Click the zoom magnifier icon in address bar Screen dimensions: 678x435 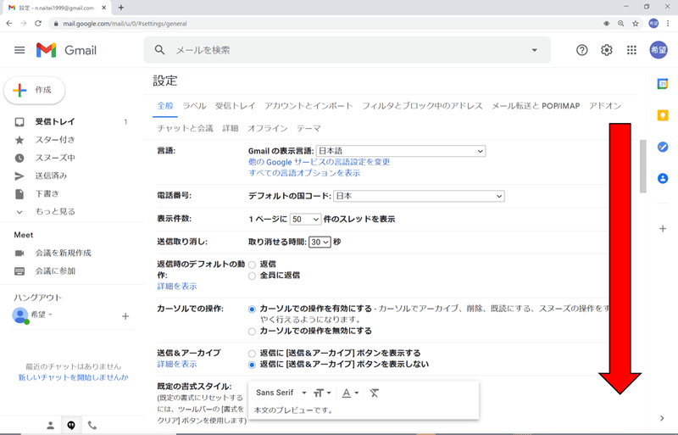point(621,24)
